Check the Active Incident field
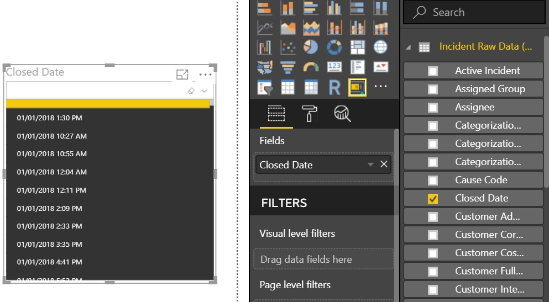 point(433,71)
